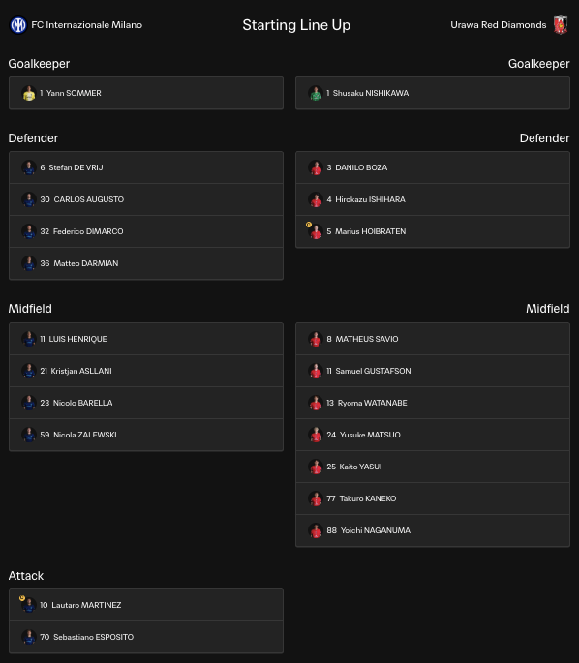Click the FC Internazionale Milano crest icon
The height and width of the screenshot is (663, 579).
18,25
